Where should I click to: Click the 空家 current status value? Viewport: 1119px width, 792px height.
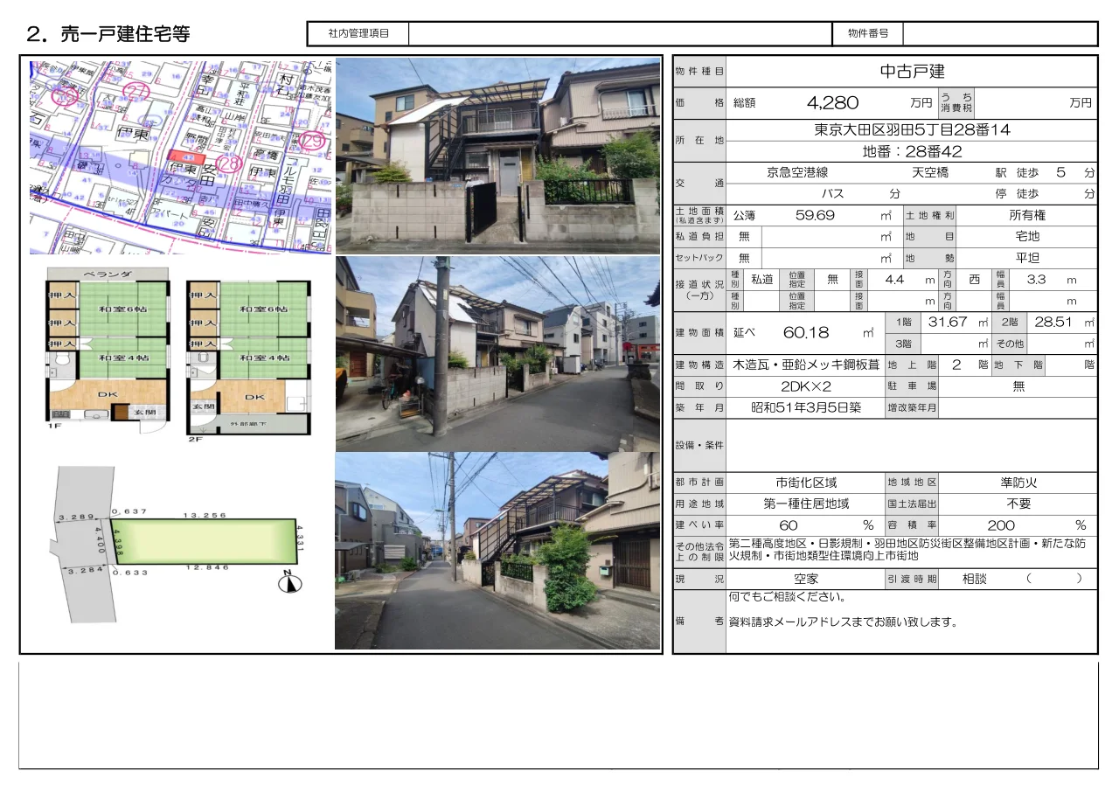pyautogui.click(x=805, y=579)
